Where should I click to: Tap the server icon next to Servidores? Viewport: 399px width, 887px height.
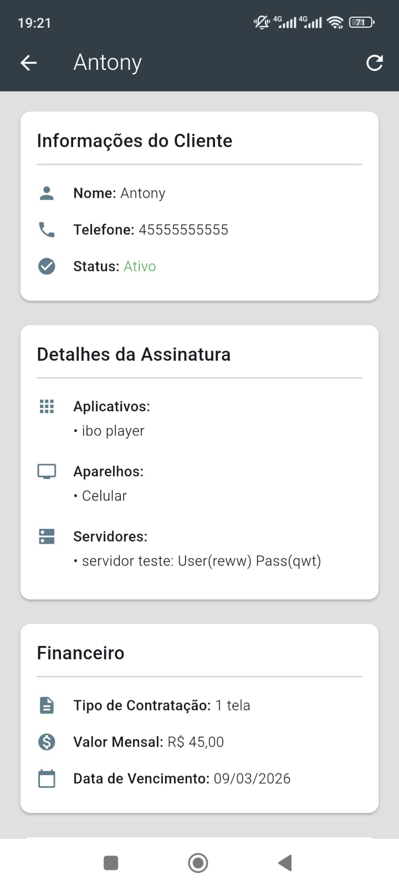tap(47, 536)
